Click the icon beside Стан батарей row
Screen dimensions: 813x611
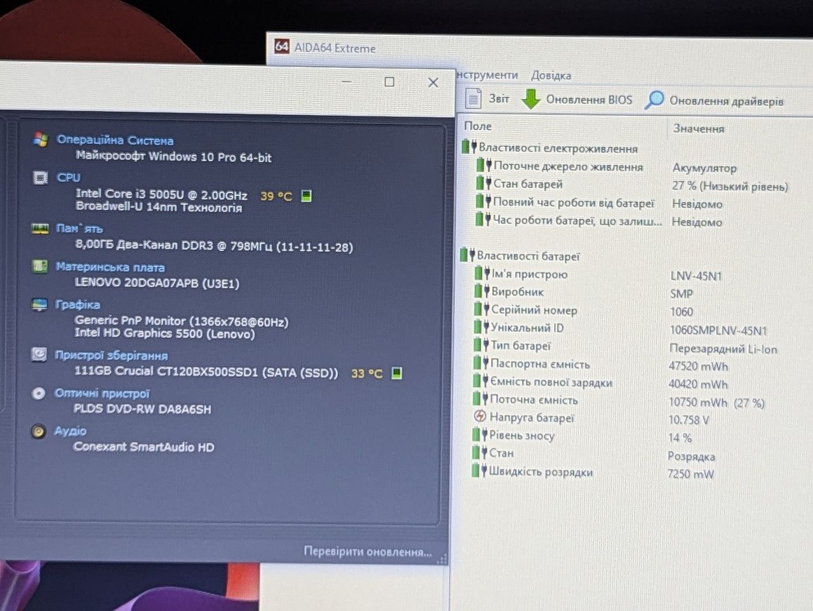coord(484,183)
